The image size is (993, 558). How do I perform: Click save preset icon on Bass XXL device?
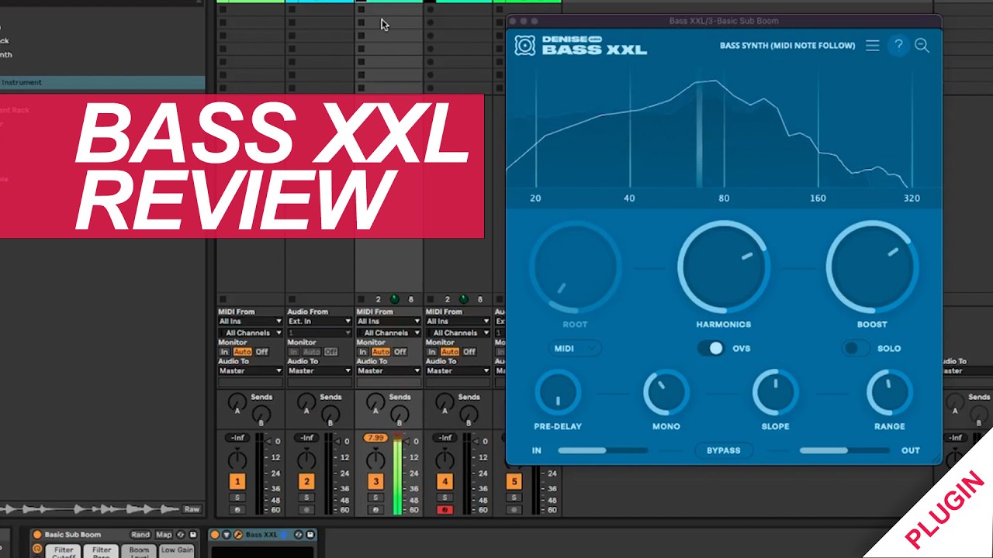point(310,535)
